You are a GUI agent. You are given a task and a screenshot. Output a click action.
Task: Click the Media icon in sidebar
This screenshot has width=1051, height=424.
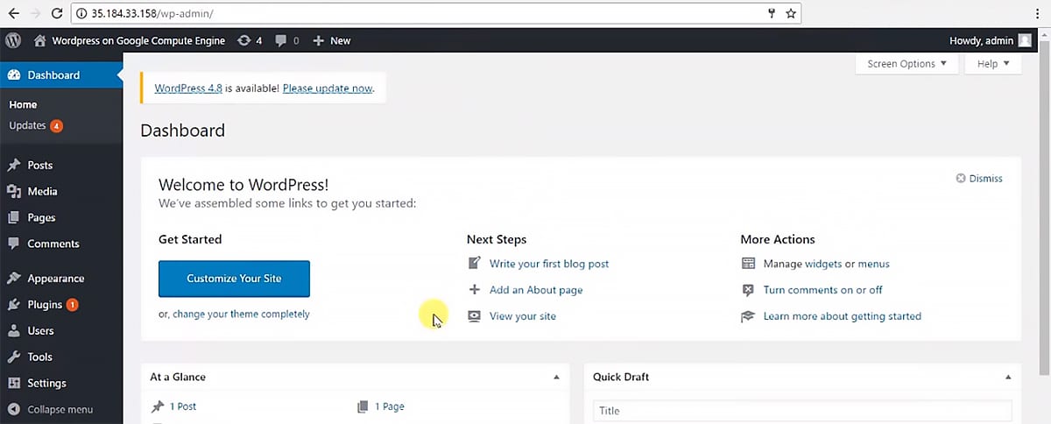[14, 191]
